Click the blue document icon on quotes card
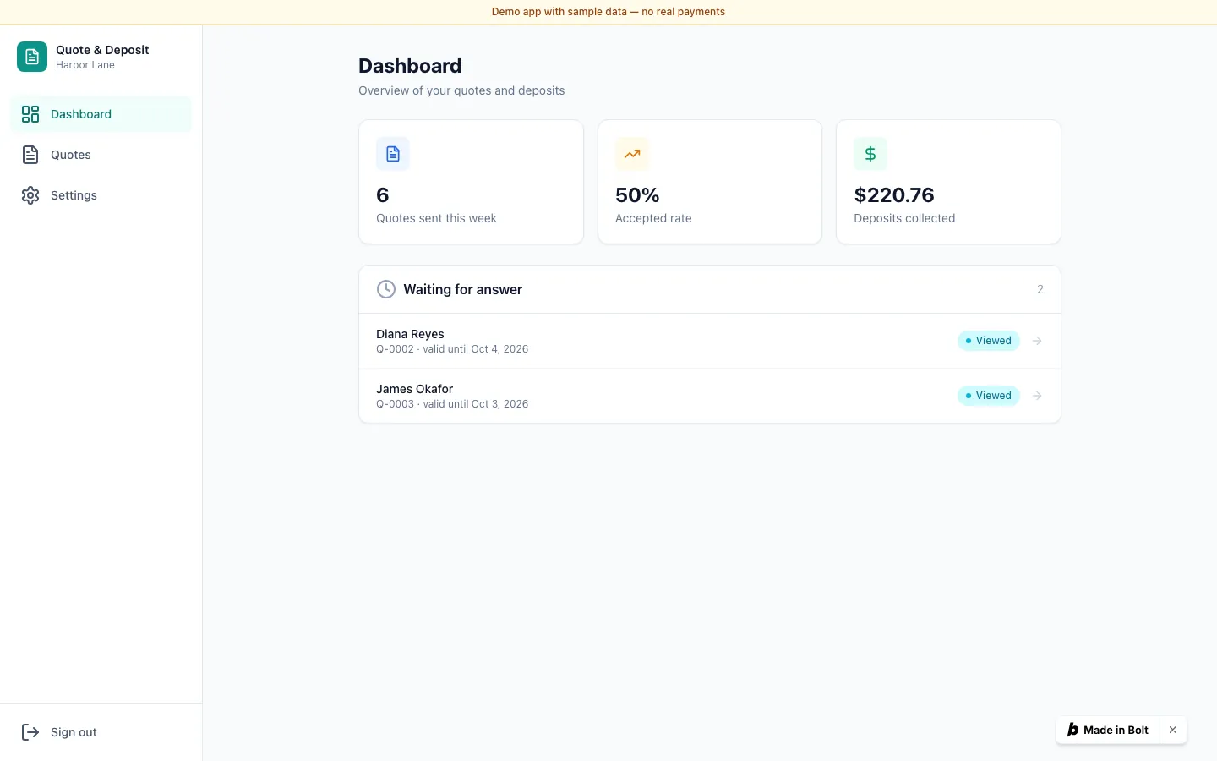Screen dimensions: 1217x761 click(x=393, y=154)
